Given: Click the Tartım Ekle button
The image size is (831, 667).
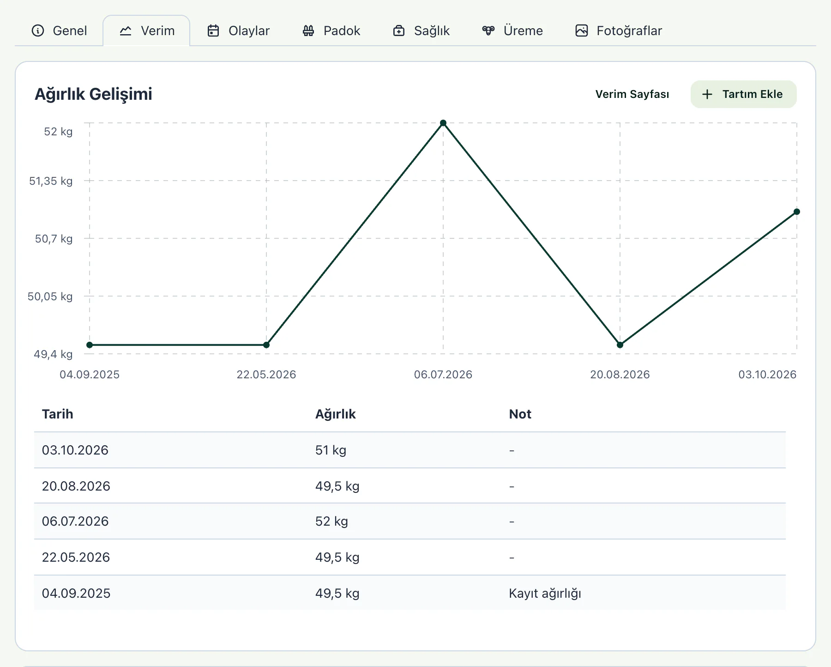Looking at the screenshot, I should click(x=743, y=94).
